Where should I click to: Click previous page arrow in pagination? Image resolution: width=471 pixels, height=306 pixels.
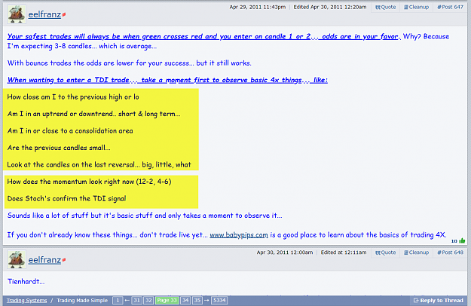tap(127, 300)
